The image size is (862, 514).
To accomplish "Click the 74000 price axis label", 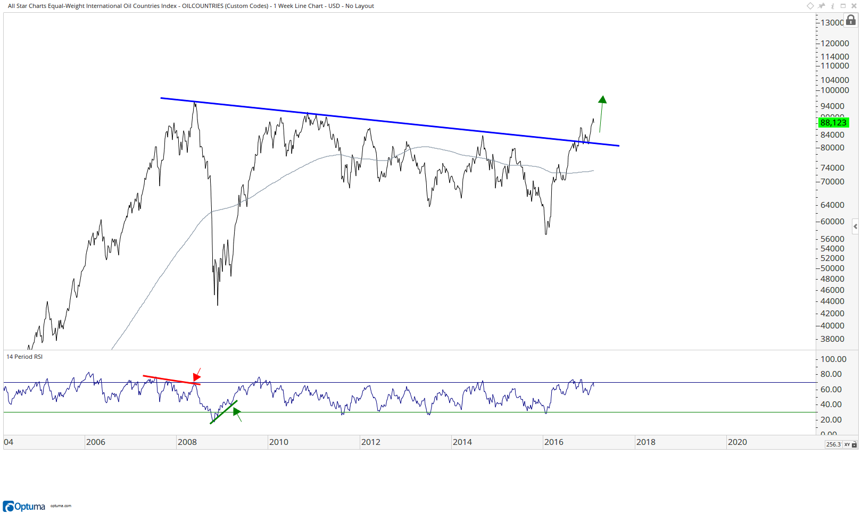I will point(833,168).
